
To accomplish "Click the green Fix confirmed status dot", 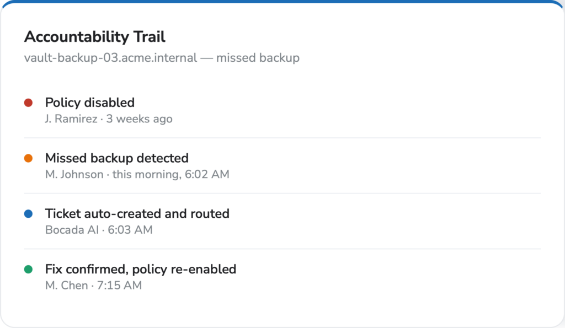I will [29, 270].
